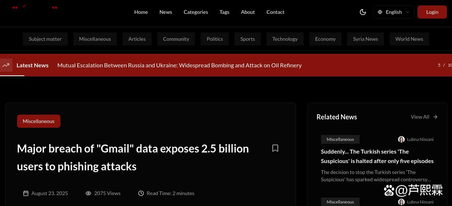Screen dimensions: 452x206
Task: Click the Gmail breach article headline
Action: tap(133, 157)
